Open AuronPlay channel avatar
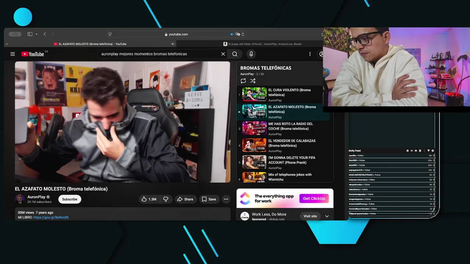470x264 pixels. click(x=20, y=199)
